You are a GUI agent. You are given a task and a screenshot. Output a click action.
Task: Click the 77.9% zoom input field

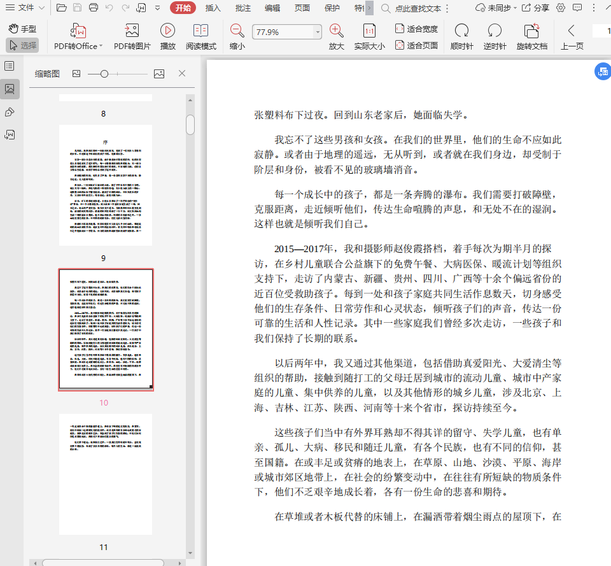(x=283, y=32)
